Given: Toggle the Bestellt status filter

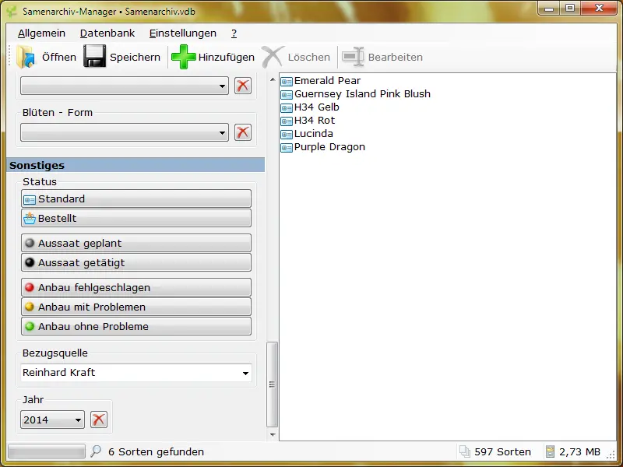Looking at the screenshot, I should point(136,219).
